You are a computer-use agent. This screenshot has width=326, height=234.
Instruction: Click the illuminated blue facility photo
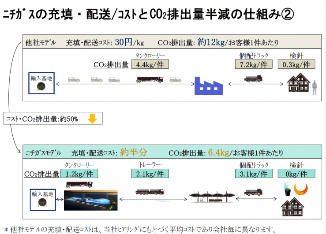point(90,200)
